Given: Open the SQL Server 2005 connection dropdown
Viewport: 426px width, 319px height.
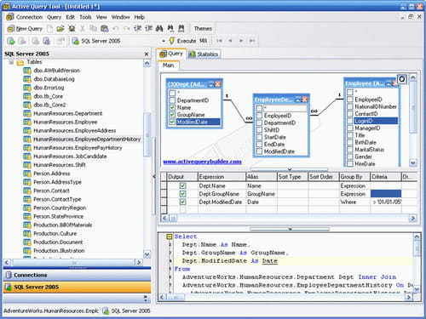Looking at the screenshot, I should point(164,41).
